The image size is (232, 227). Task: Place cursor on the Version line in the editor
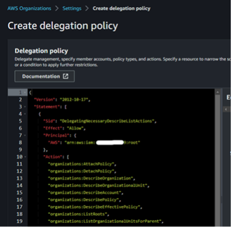pos(62,100)
